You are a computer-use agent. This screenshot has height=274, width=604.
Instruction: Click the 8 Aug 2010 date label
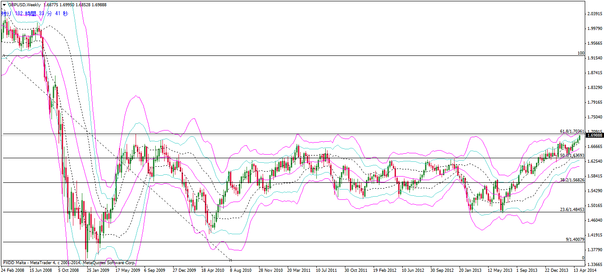click(241, 270)
